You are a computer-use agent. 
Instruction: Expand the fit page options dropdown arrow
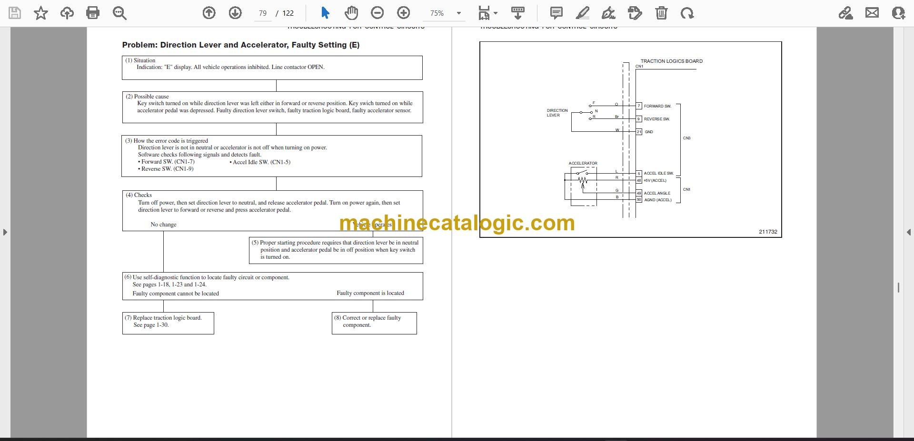tap(496, 13)
